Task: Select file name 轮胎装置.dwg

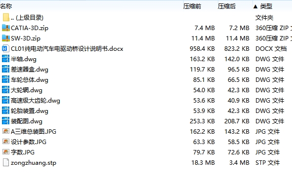Action: tap(30, 111)
